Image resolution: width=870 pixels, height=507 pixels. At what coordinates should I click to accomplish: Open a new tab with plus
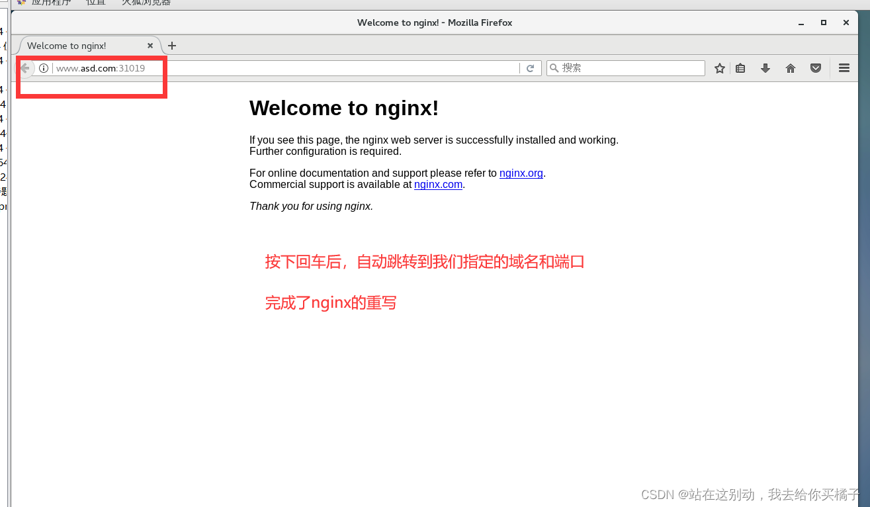pyautogui.click(x=172, y=46)
